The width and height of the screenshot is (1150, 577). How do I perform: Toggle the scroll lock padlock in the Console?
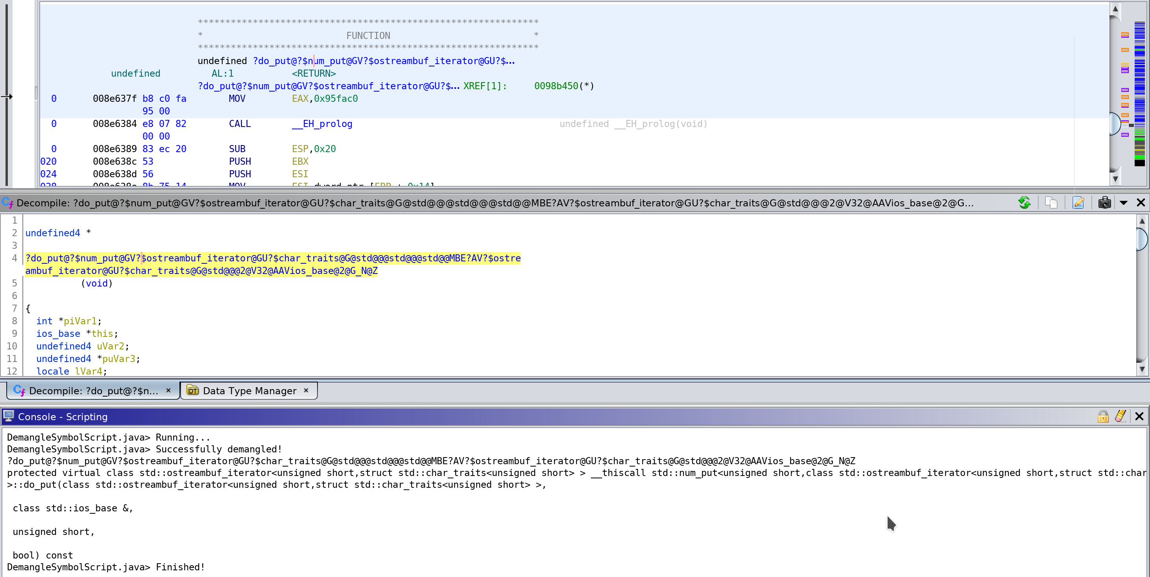[x=1103, y=416]
